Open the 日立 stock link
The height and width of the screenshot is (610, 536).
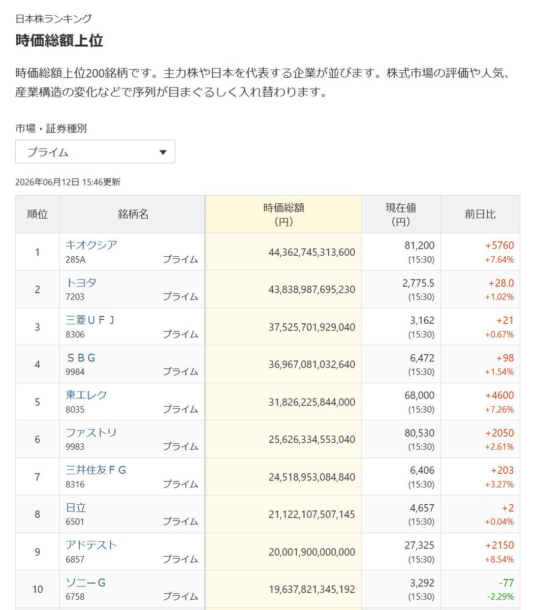click(x=76, y=507)
